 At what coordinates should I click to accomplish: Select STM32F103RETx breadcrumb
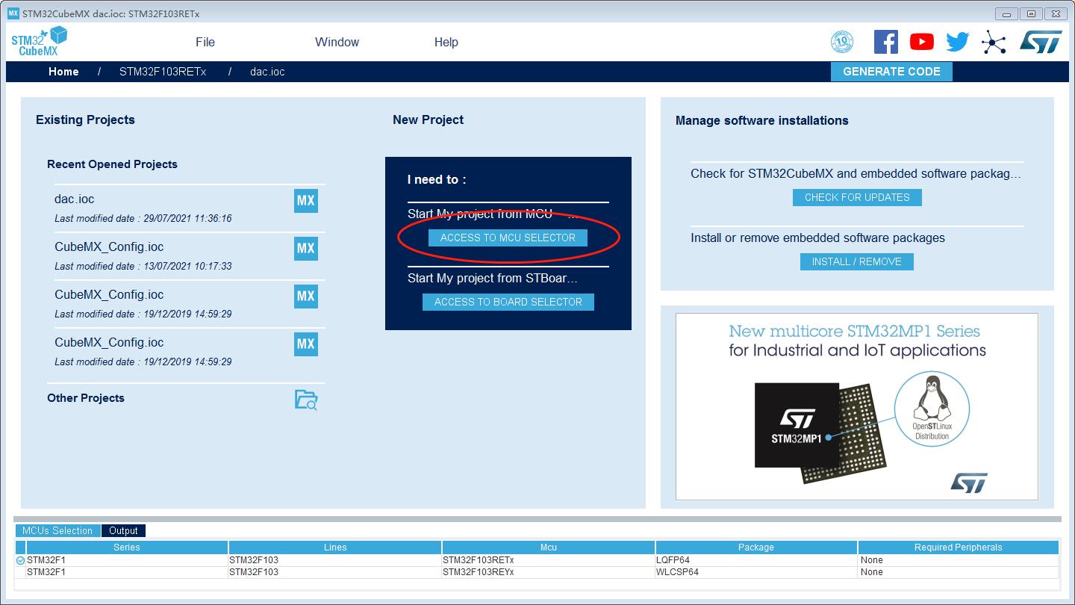[163, 72]
